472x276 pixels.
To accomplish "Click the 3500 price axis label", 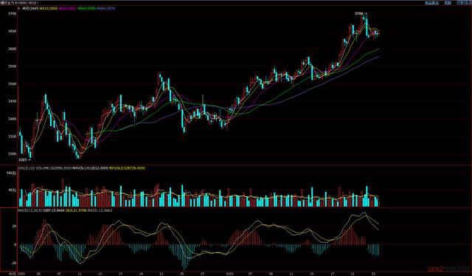I will point(13,84).
